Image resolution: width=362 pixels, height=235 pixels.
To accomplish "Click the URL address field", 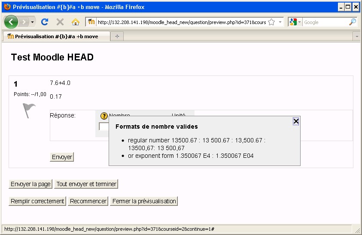I will 182,22.
